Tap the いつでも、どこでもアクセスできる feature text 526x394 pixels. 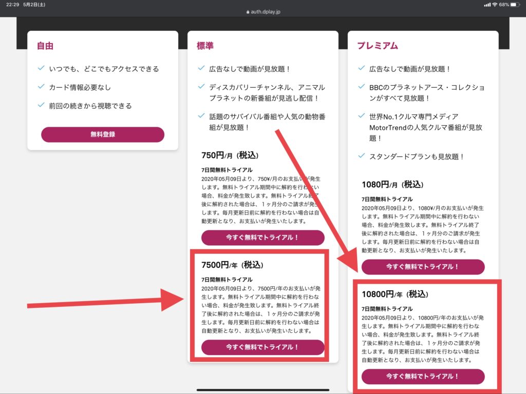click(104, 69)
